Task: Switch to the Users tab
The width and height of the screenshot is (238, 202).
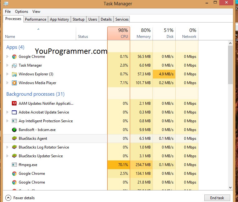Action: click(x=93, y=19)
